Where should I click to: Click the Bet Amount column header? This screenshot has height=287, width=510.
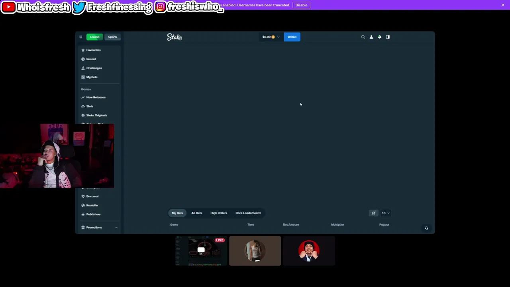click(x=291, y=224)
